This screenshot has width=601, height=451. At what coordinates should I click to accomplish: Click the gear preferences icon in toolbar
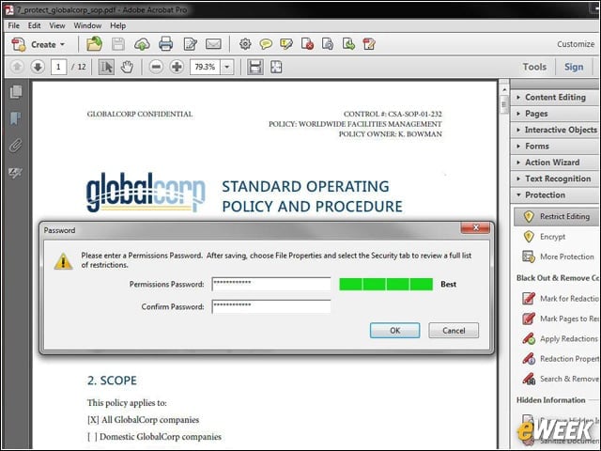click(x=245, y=44)
